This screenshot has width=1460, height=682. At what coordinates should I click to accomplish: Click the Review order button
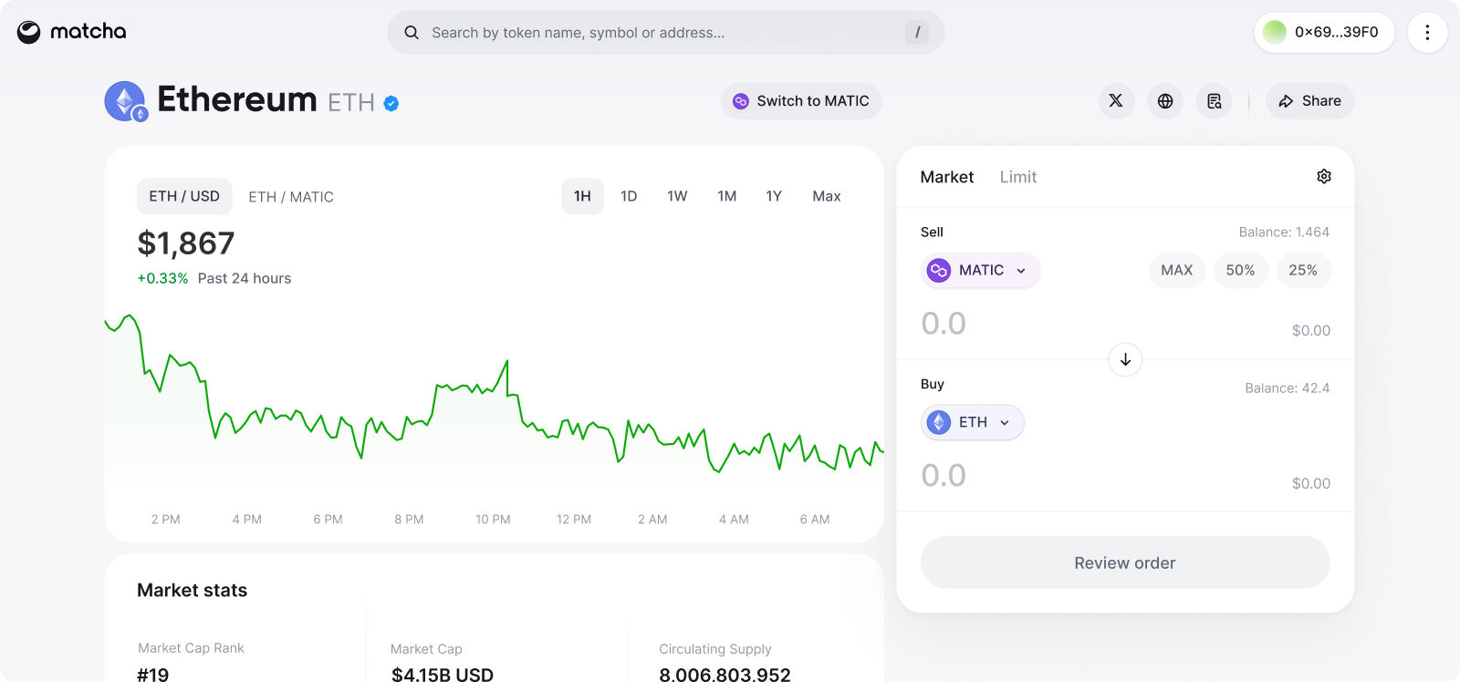[1125, 563]
